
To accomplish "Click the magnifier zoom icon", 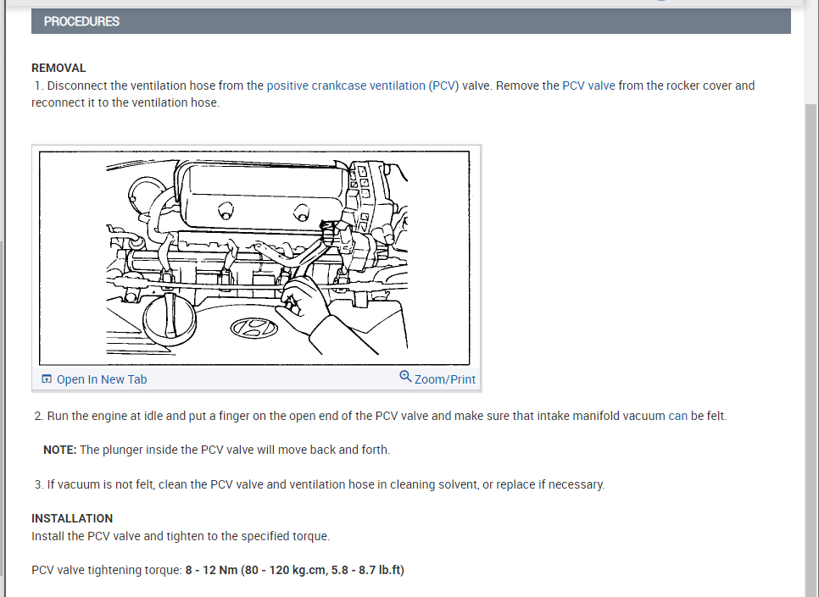I will click(405, 376).
